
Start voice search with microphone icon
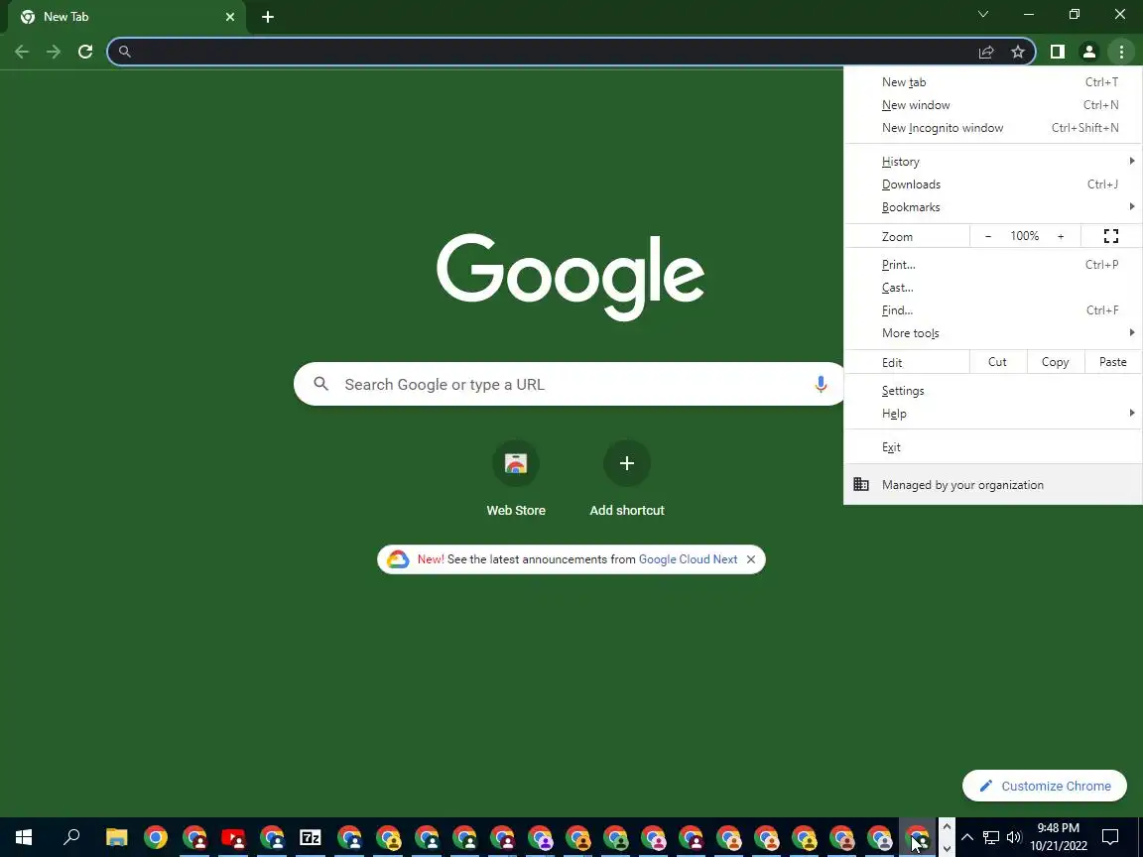821,384
